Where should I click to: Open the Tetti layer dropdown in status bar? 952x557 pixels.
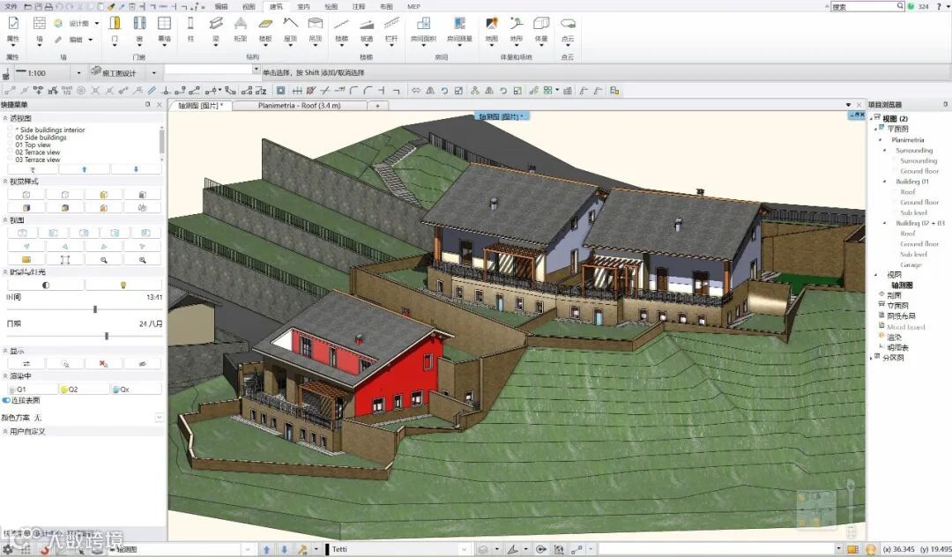[465, 549]
